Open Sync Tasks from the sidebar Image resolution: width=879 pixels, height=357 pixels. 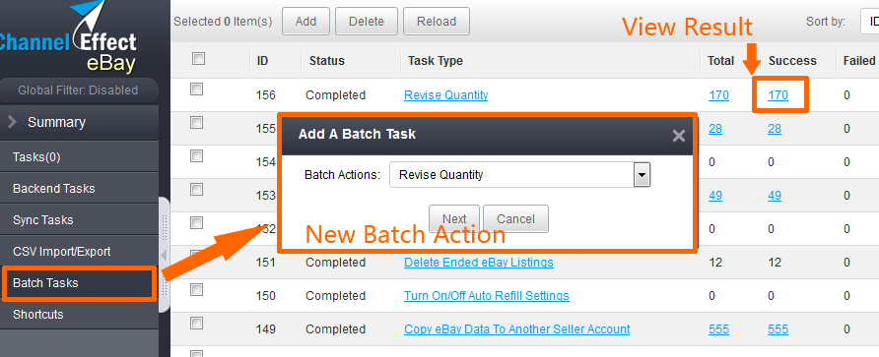(x=42, y=220)
